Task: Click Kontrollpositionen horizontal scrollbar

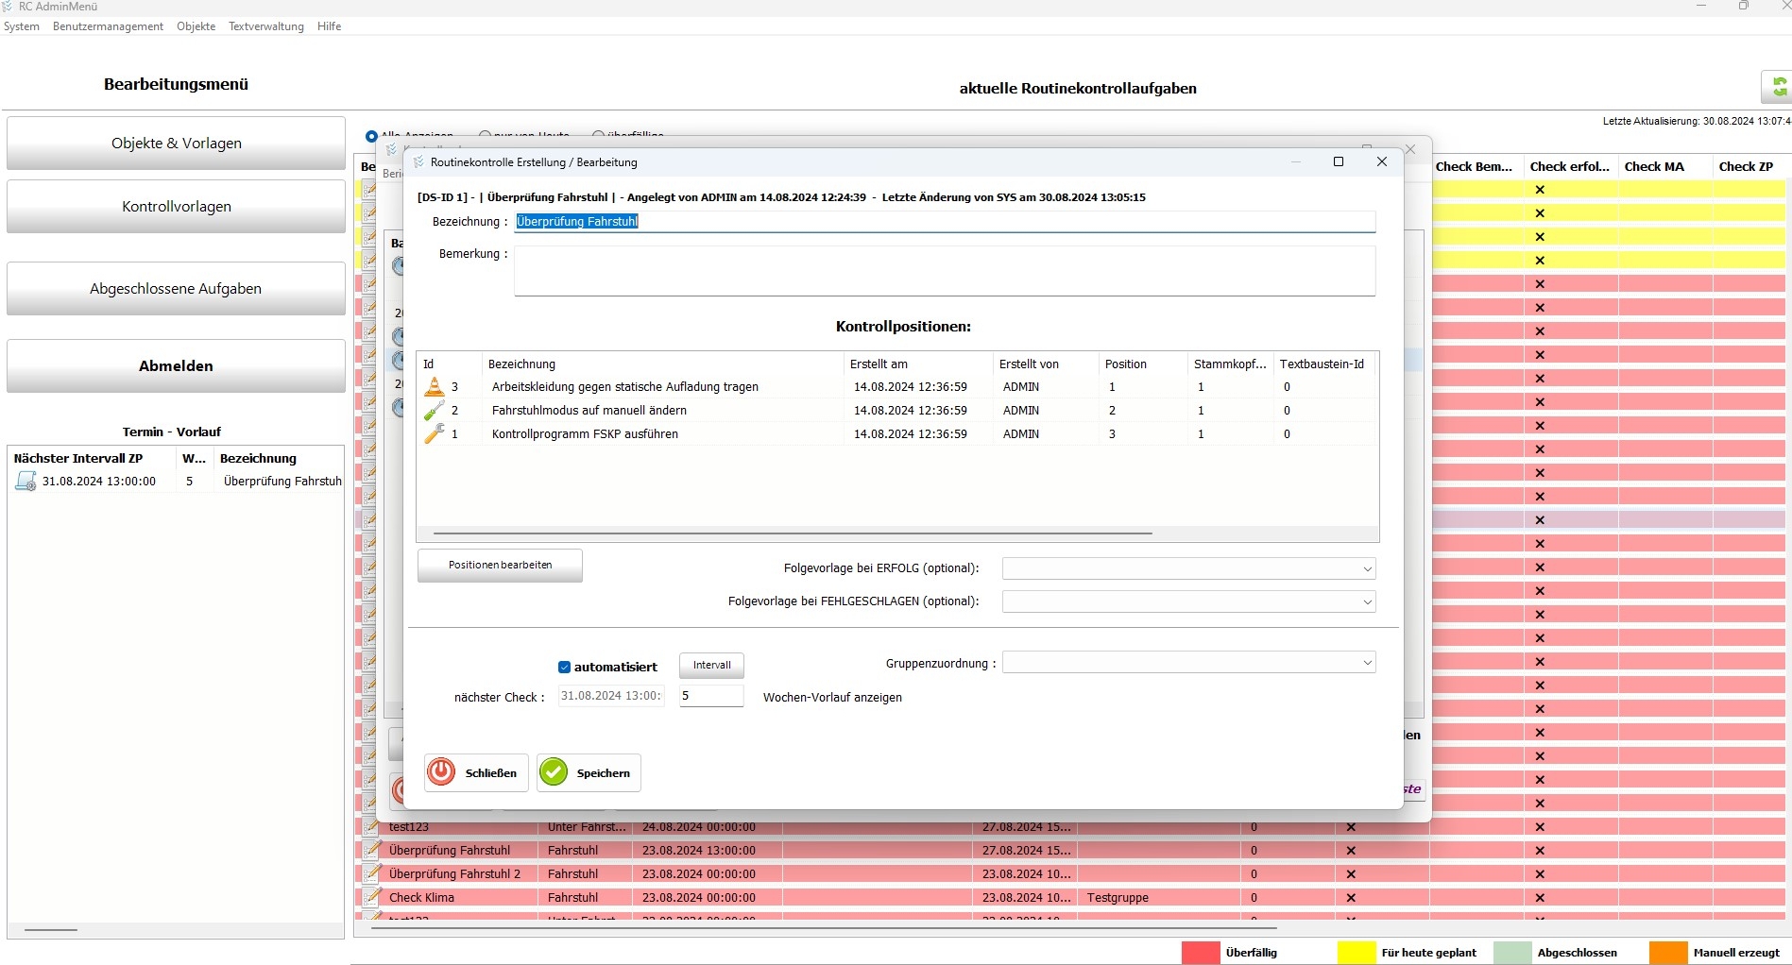Action: click(x=793, y=533)
